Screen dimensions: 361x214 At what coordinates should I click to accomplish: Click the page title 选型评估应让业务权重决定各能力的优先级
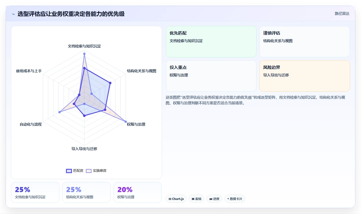coord(71,14)
